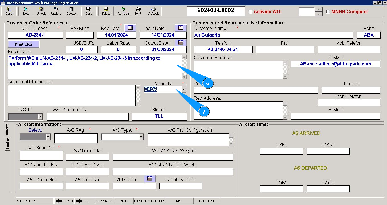Refresh the work package data
The image size is (387, 205).
(123, 11)
